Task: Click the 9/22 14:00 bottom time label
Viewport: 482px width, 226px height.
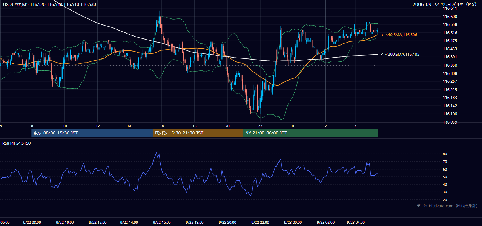Action: 129,223
